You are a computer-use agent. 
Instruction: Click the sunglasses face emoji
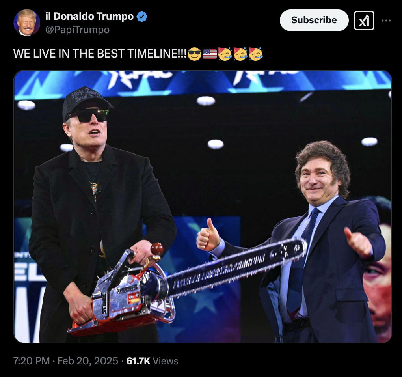(x=194, y=54)
